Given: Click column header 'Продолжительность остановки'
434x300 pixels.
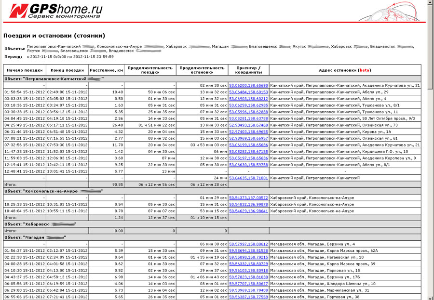Looking at the screenshot, I should point(202,70).
